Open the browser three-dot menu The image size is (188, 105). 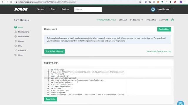pos(185,2)
